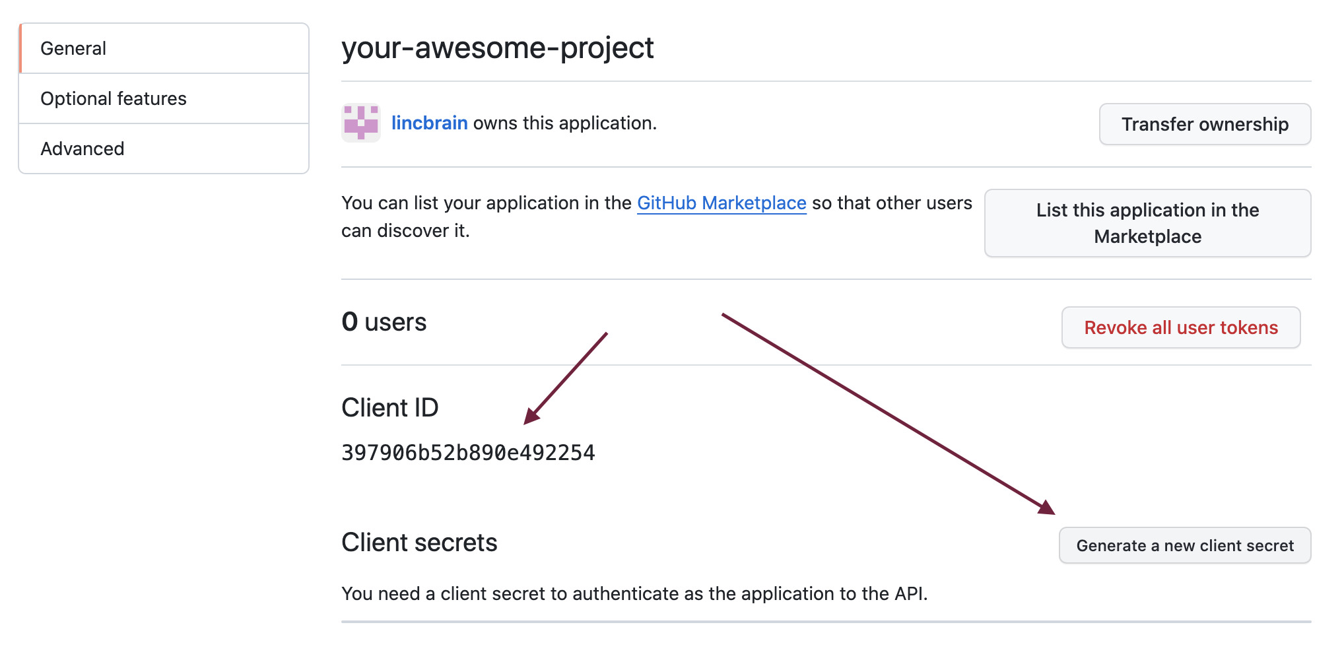Click the lincbrain pink avatar icon
The image size is (1344, 668).
[x=360, y=123]
